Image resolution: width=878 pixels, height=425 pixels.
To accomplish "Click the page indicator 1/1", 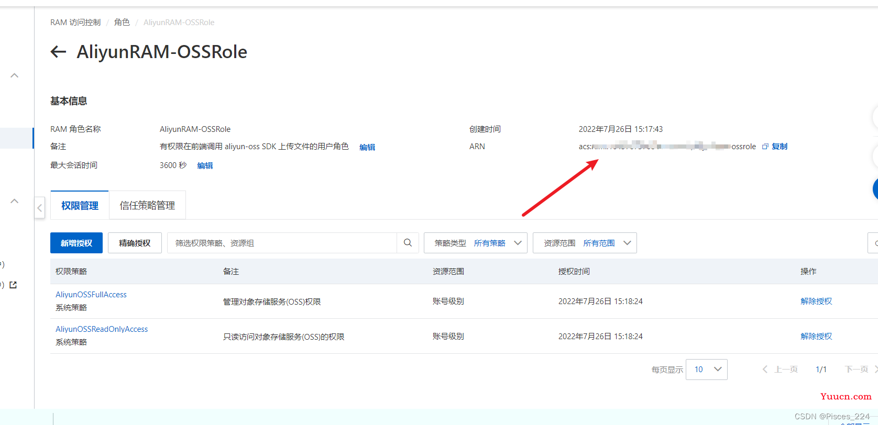I will (821, 370).
